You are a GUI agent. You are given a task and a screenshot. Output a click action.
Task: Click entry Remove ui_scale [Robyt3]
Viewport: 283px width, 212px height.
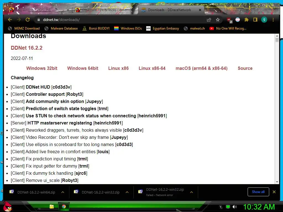[x=44, y=181]
